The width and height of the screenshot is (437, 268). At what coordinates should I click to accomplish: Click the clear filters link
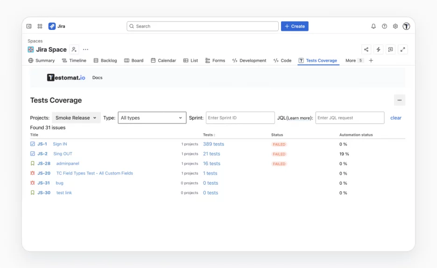point(396,118)
